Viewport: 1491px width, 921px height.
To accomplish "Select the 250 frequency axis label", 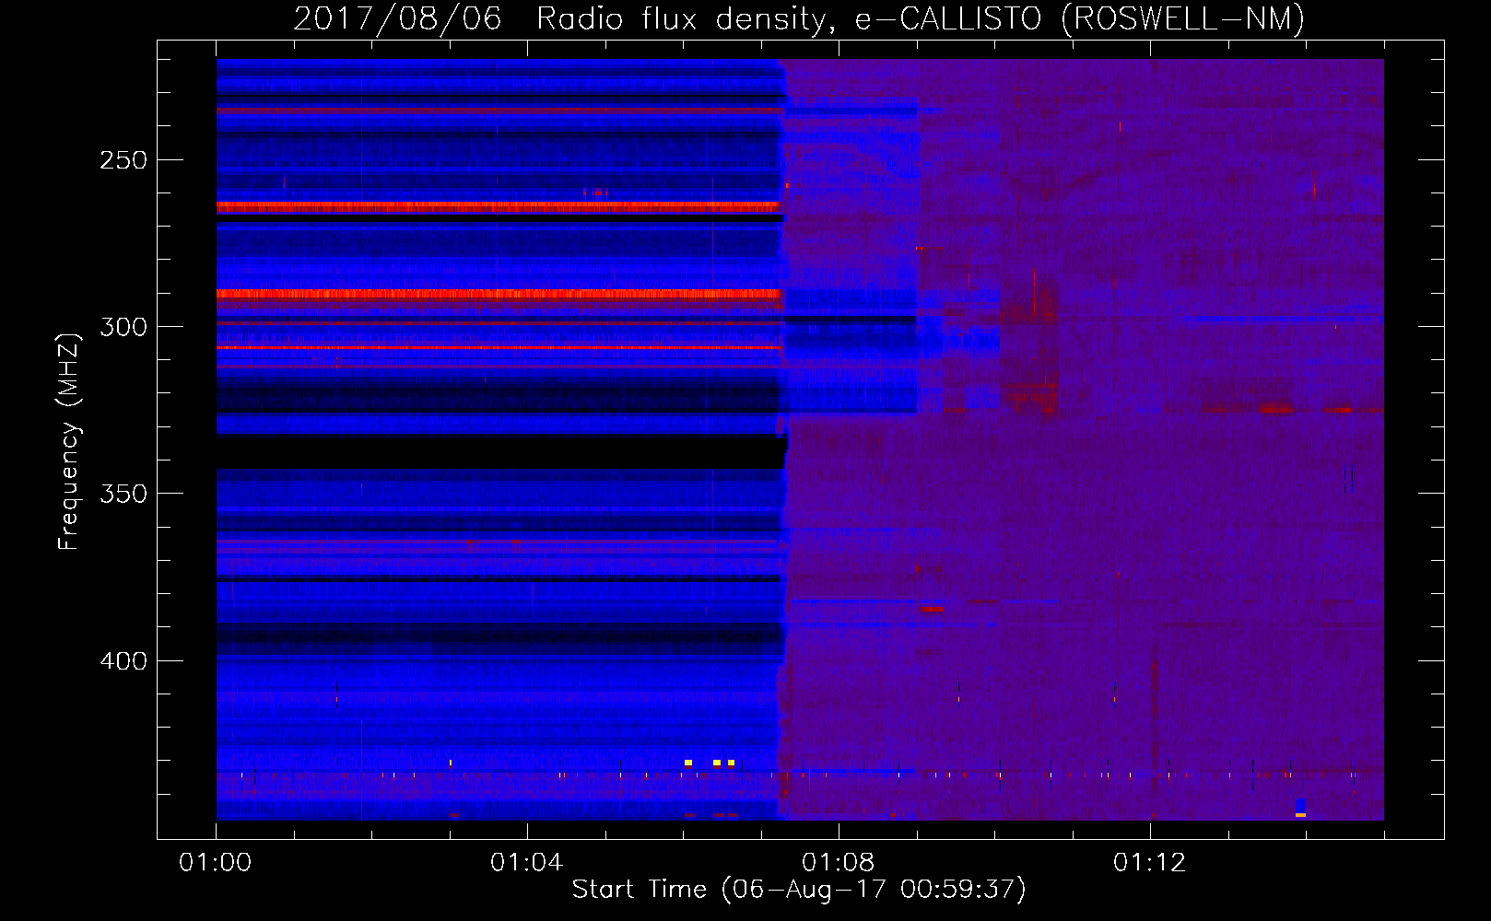I will [123, 160].
